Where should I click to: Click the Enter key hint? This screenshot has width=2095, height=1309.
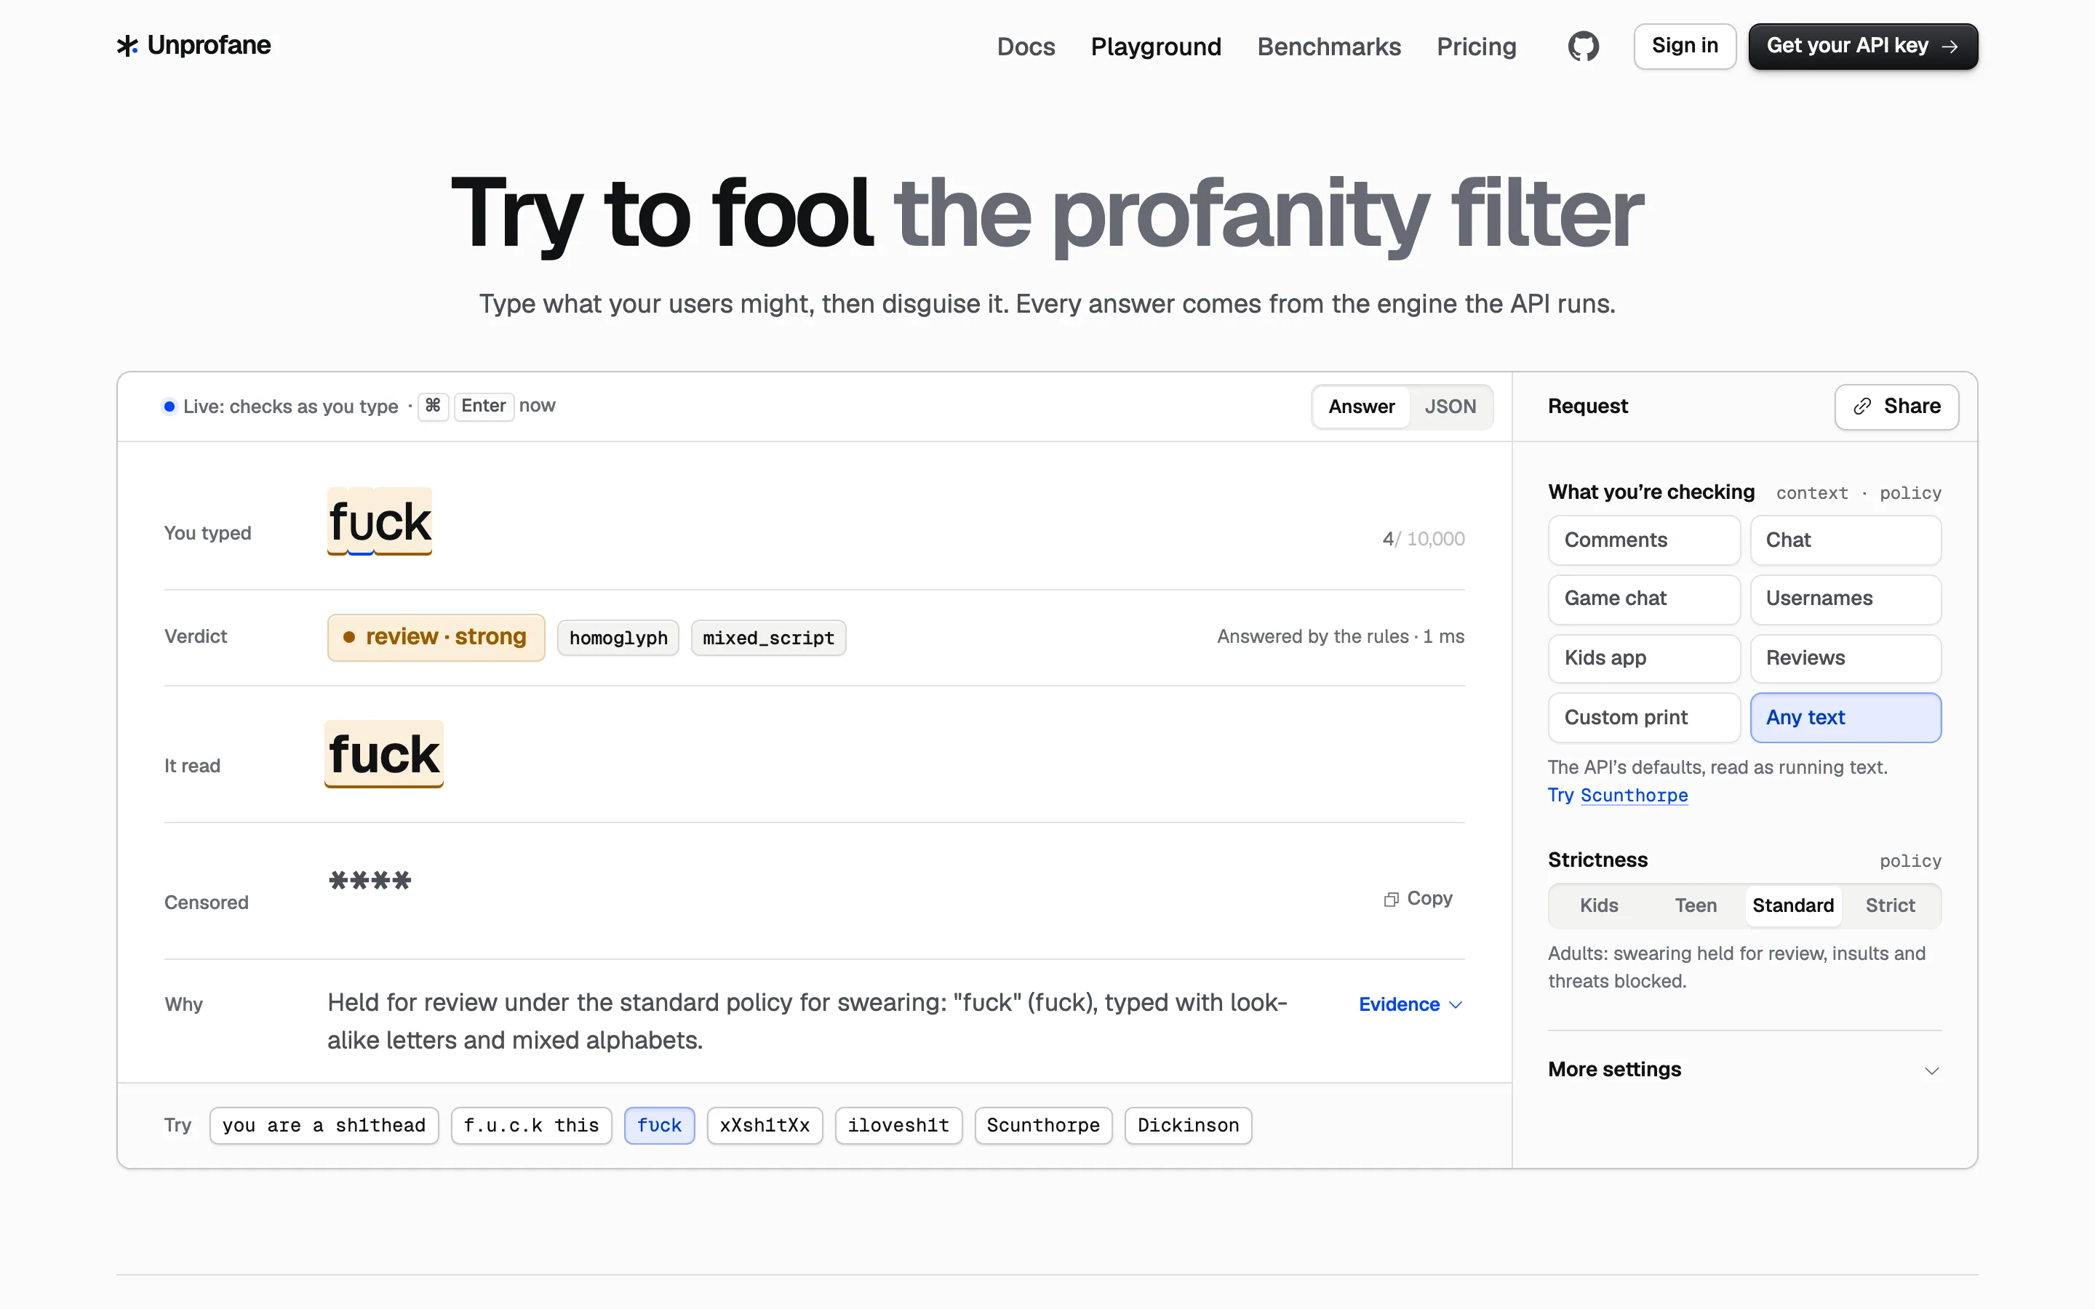tap(483, 406)
